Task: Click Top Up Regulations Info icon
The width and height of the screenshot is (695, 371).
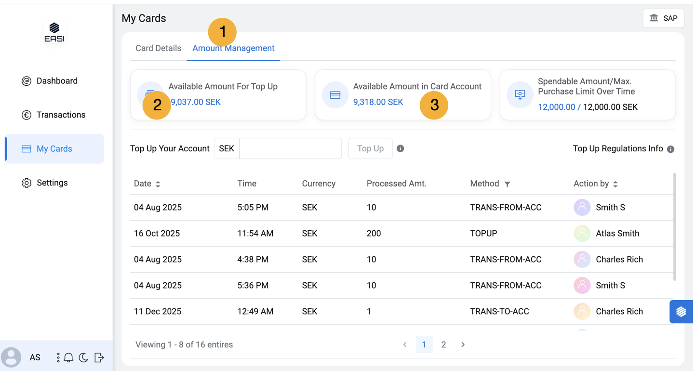Action: pos(670,149)
